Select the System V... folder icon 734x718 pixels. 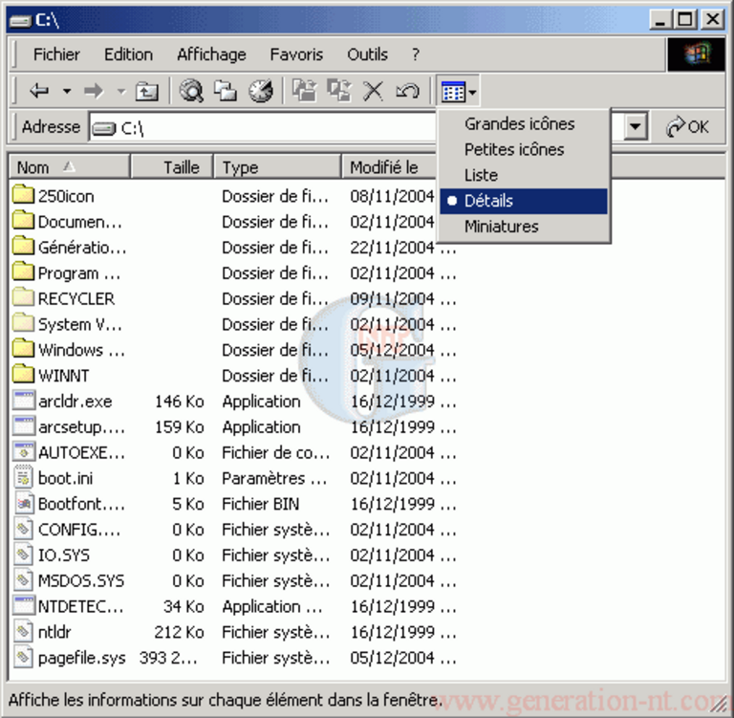pyautogui.click(x=23, y=323)
